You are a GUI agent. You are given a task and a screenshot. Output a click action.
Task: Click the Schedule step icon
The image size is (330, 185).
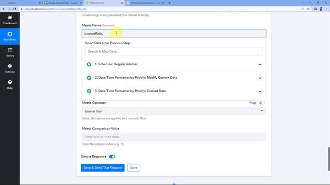(x=89, y=64)
